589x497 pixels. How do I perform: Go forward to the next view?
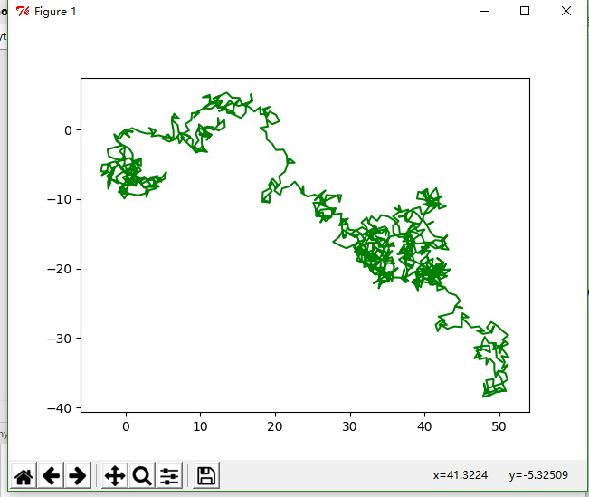[x=78, y=475]
